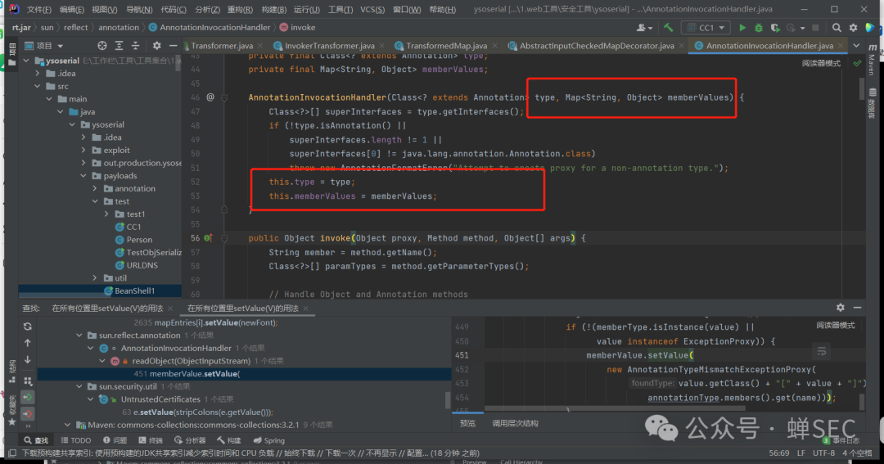The height and width of the screenshot is (464, 884).
Task: Open 导航(N) menu
Action: pos(138,10)
